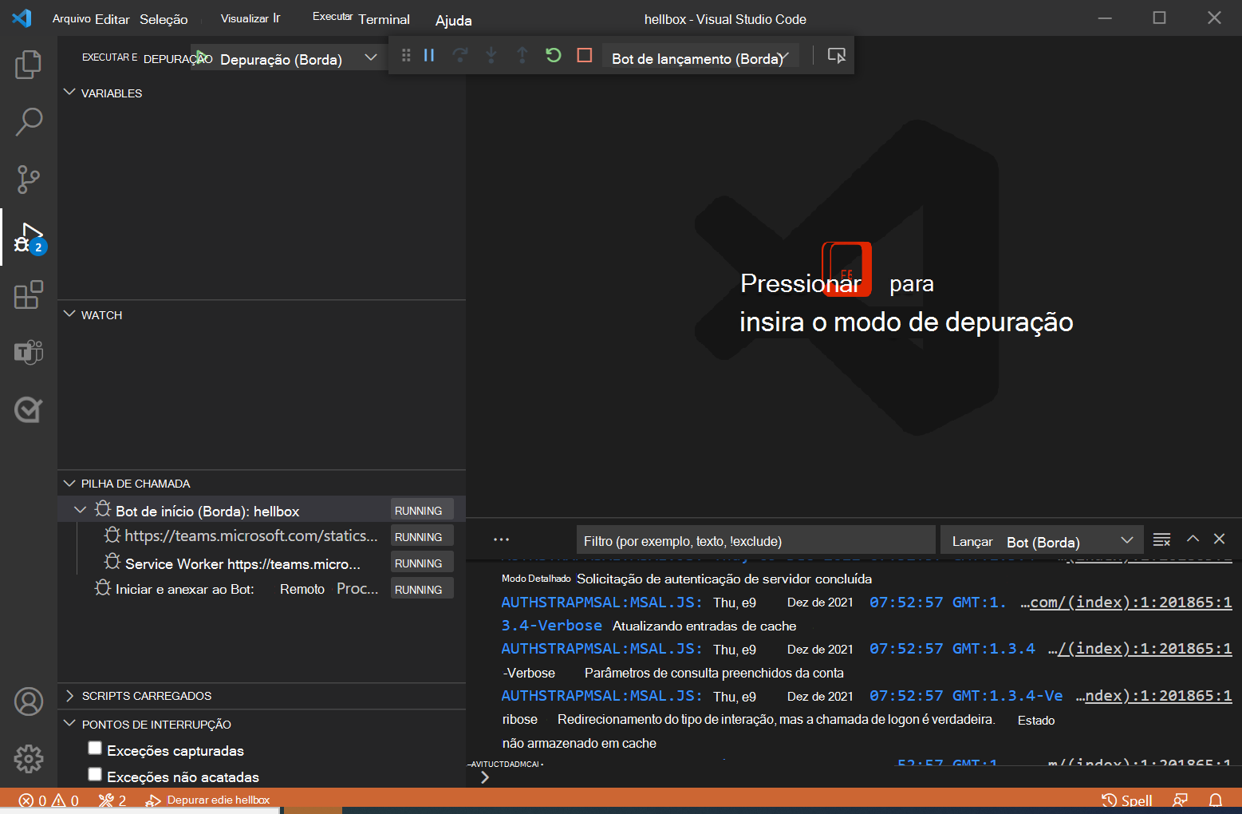
Task: Open the Seleção menu
Action: (164, 19)
